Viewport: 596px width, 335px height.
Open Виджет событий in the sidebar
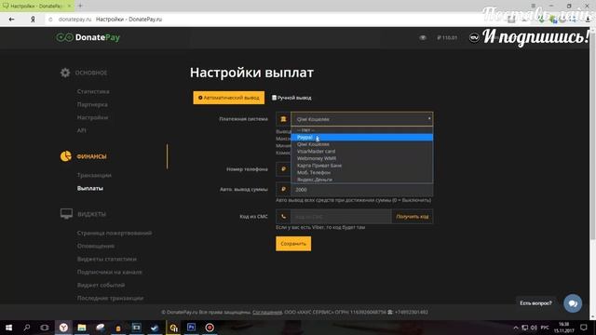tap(101, 285)
